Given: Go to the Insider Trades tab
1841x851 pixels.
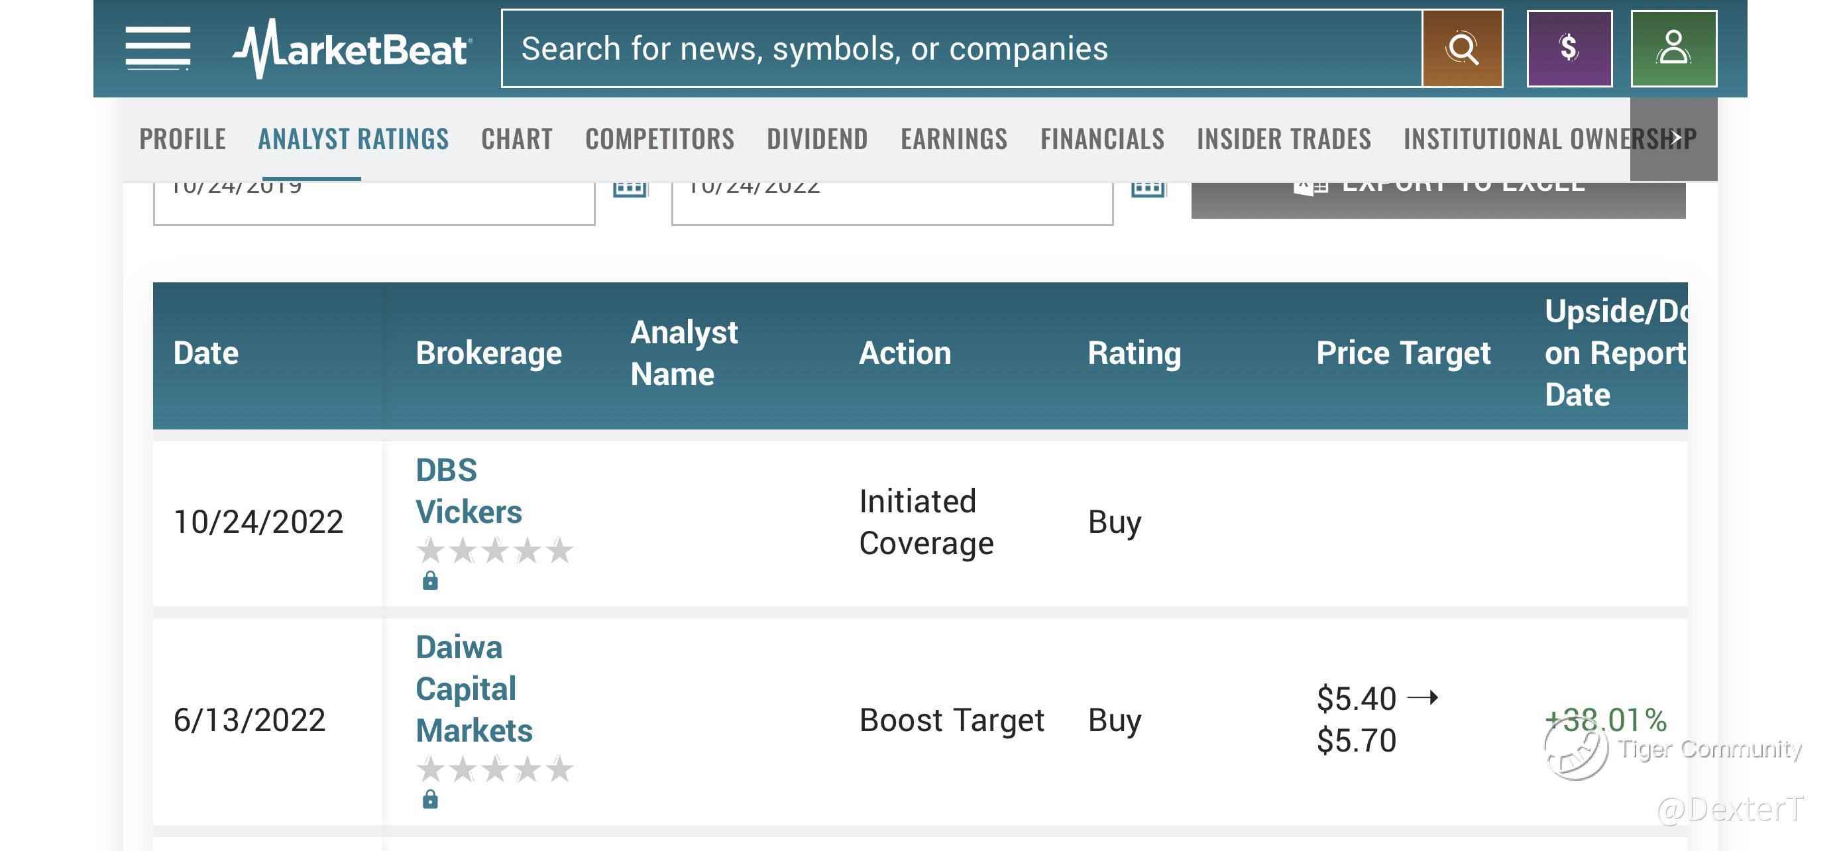Looking at the screenshot, I should [x=1284, y=139].
